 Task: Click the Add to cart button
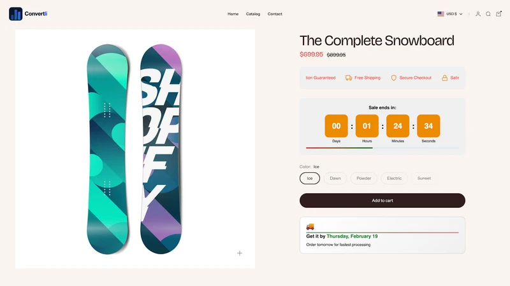(382, 200)
